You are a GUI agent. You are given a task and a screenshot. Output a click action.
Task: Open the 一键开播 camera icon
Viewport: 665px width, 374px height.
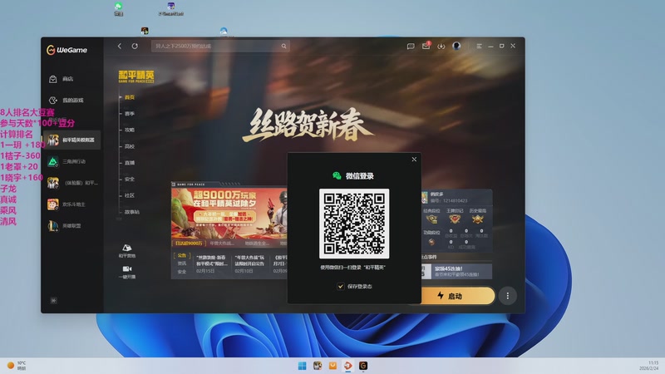click(127, 273)
